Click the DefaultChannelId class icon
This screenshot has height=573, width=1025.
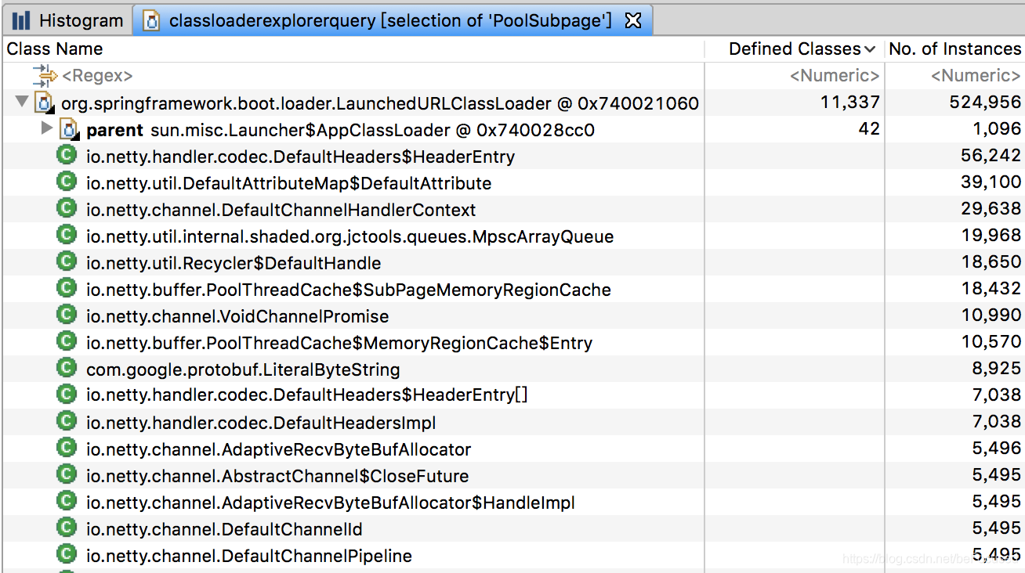(x=67, y=528)
